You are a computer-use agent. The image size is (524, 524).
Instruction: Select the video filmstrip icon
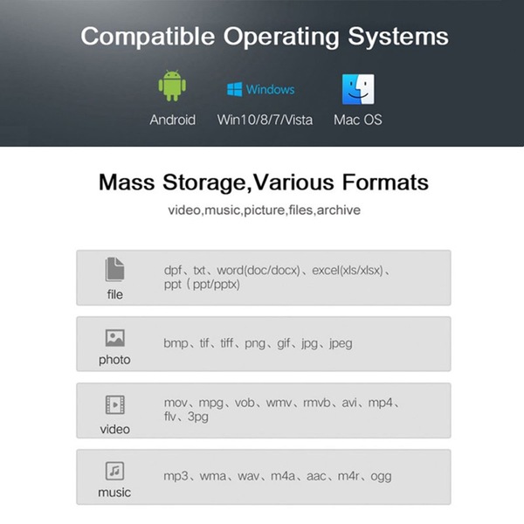tap(115, 404)
